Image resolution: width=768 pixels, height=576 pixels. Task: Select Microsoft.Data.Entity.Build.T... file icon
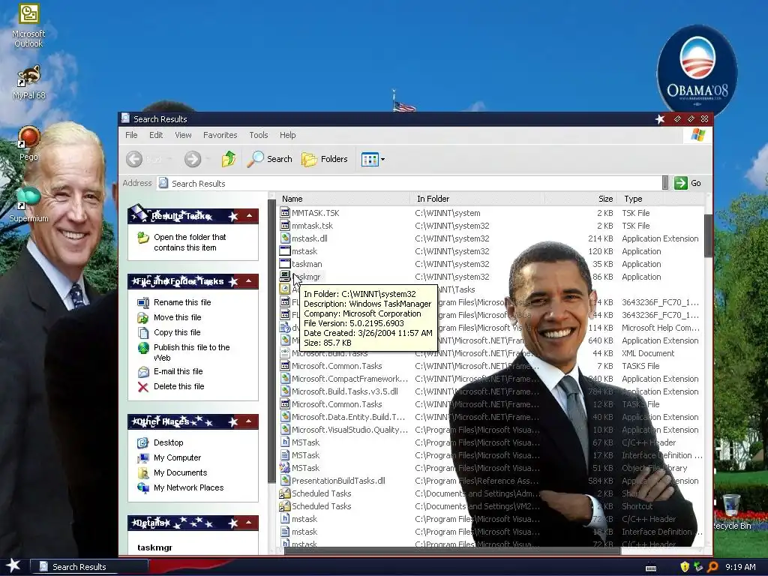[284, 417]
